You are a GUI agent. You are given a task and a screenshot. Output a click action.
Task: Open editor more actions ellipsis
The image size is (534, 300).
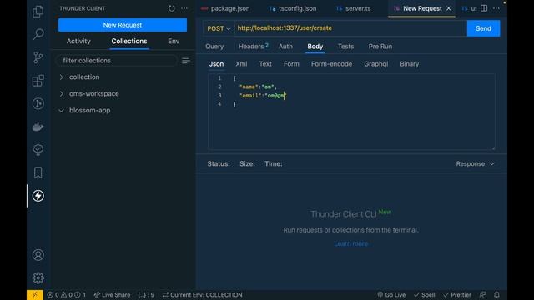496,8
